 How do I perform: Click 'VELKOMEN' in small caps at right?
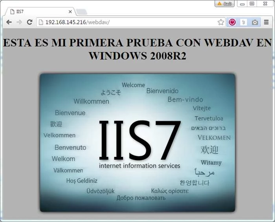point(214,138)
